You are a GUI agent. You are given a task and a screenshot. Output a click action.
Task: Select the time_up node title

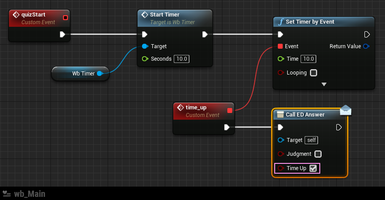pyautogui.click(x=196, y=108)
